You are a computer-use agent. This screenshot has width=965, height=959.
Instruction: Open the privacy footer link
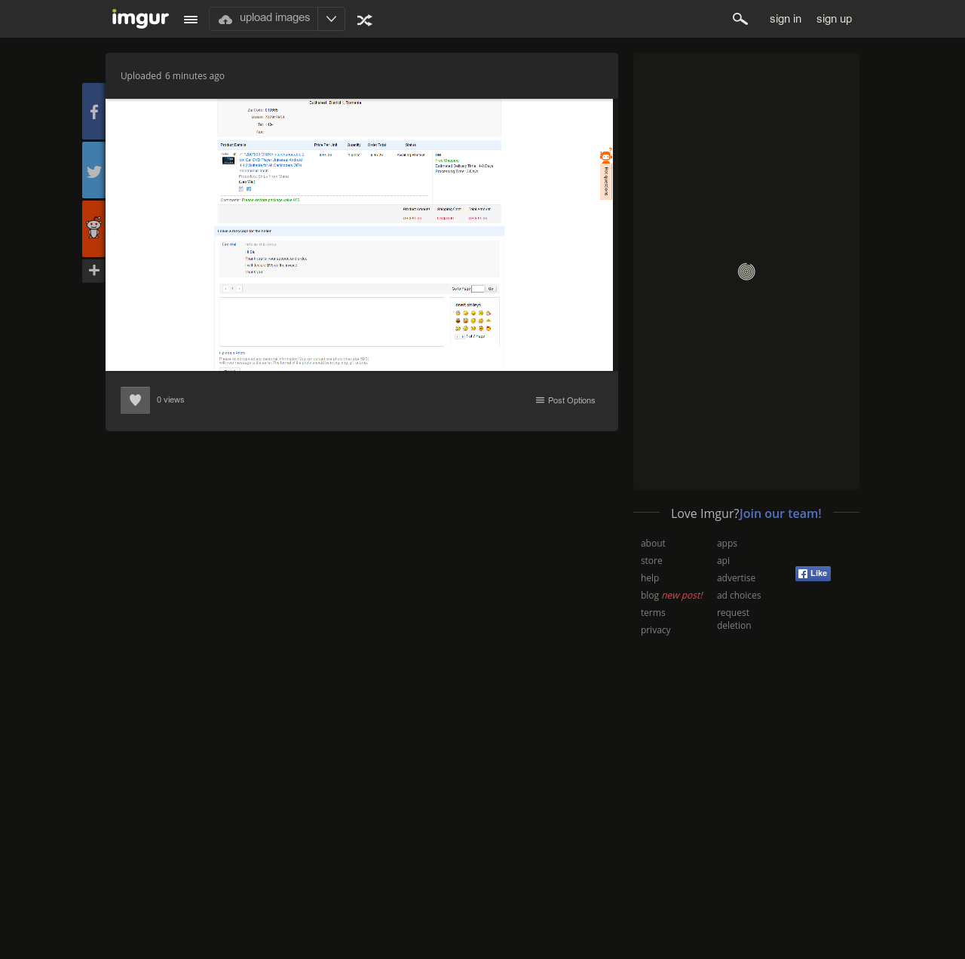656,630
